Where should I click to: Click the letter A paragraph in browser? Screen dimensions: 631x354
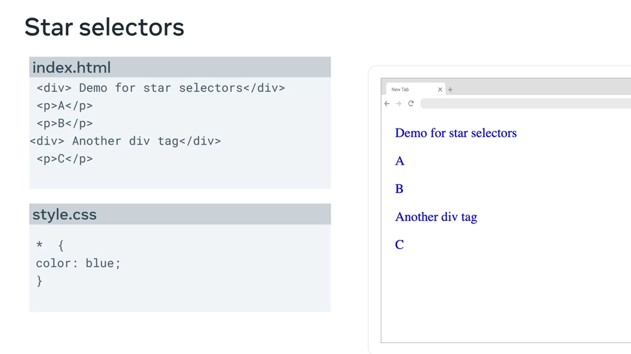click(x=400, y=161)
